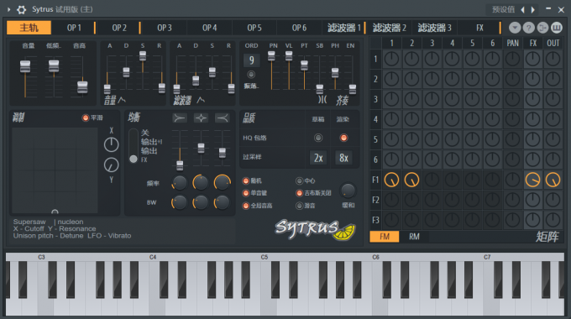Click the matrix F1 row column 1 knob
Viewport: 571px width, 319px height.
pyautogui.click(x=391, y=180)
